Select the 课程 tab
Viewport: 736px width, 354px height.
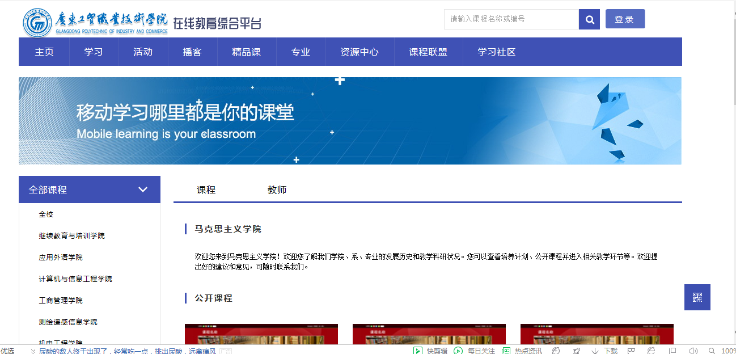[x=206, y=190]
